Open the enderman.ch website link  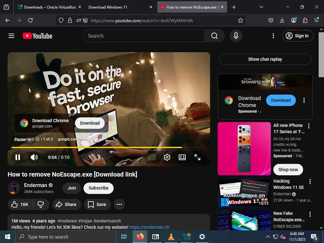click(x=149, y=227)
